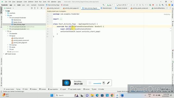The height and width of the screenshot is (98, 174).
Task: Open Device Manager right sidebar tab
Action: click(x=173, y=13)
